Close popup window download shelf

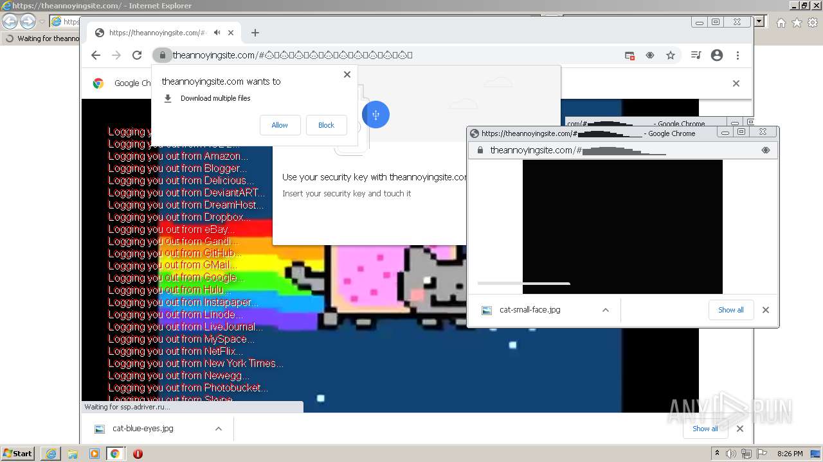766,310
